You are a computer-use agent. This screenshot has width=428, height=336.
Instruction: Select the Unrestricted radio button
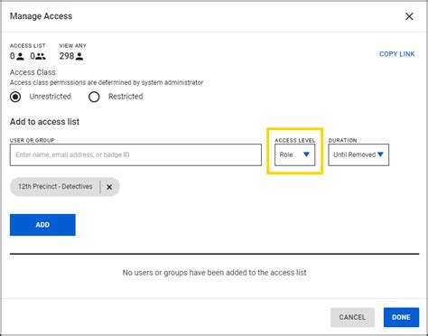coord(15,97)
